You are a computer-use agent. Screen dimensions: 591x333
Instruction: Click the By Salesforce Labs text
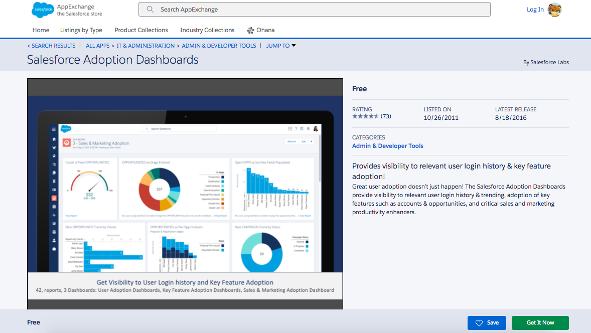[546, 63]
